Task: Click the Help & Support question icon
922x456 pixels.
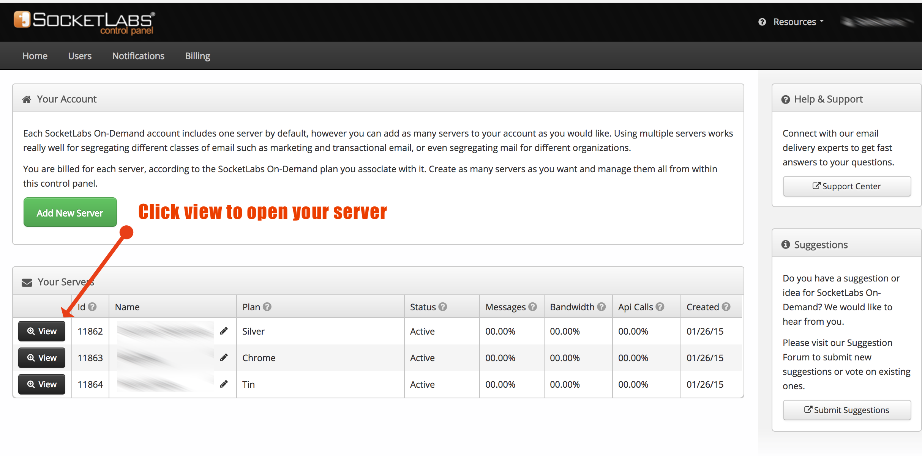Action: (785, 99)
